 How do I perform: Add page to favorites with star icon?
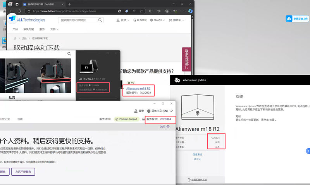click(x=141, y=11)
